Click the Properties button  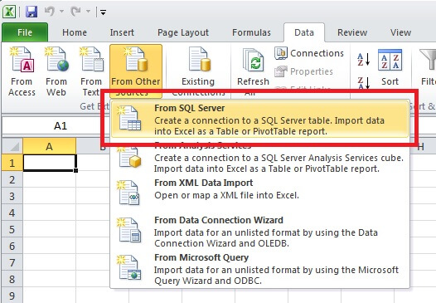[303, 71]
